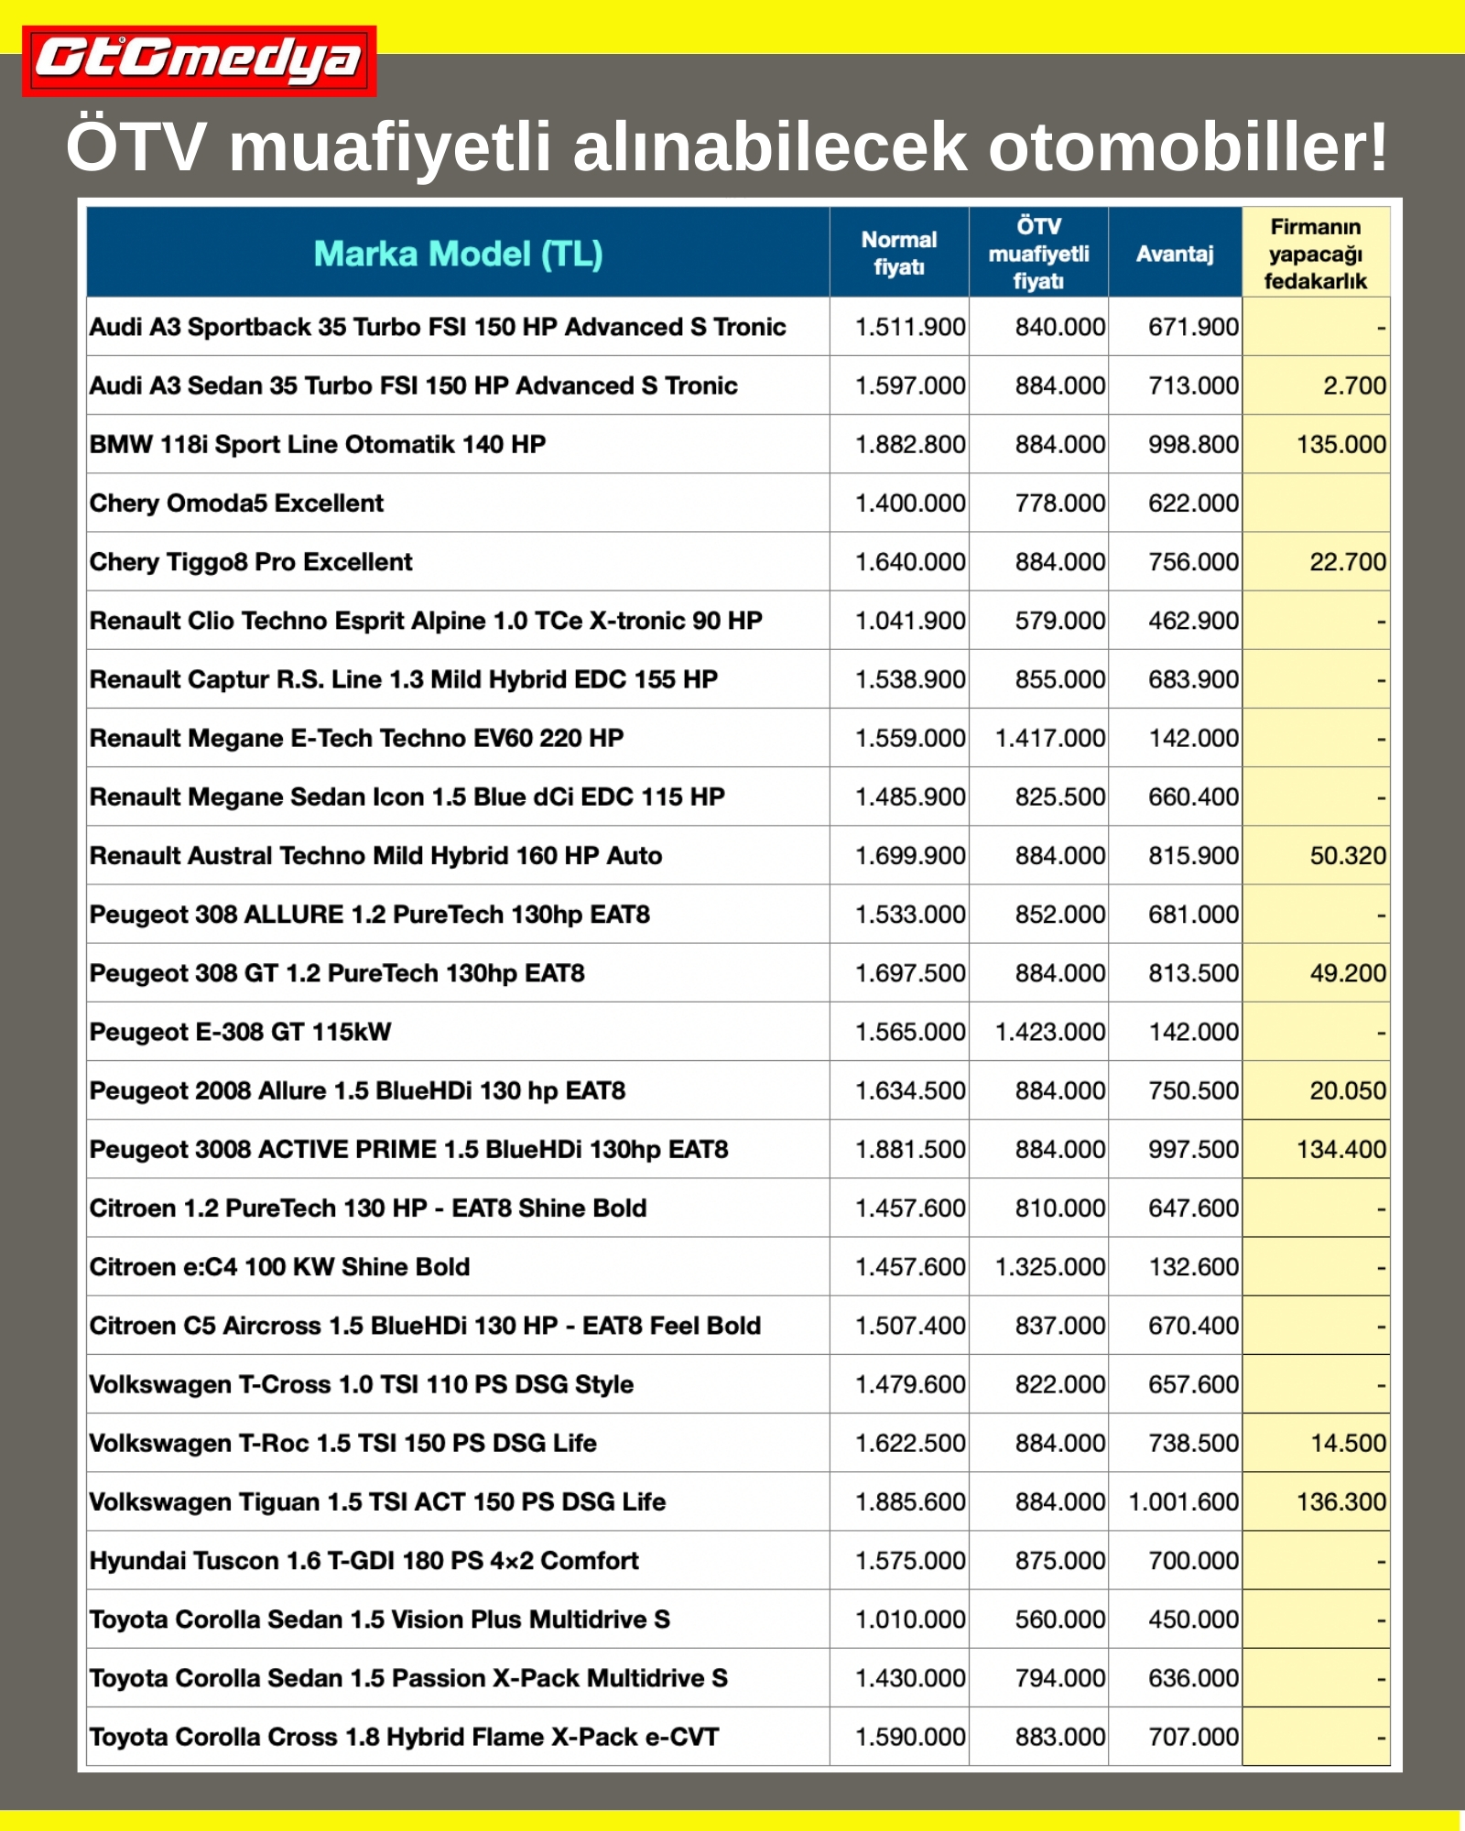Select Citroen e:C4 100 KW Shine Bold

click(x=279, y=1267)
